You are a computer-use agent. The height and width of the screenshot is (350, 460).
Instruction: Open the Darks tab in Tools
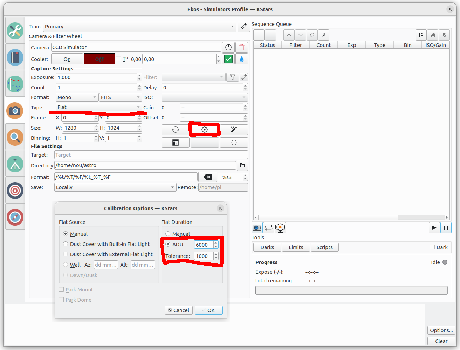(x=267, y=247)
